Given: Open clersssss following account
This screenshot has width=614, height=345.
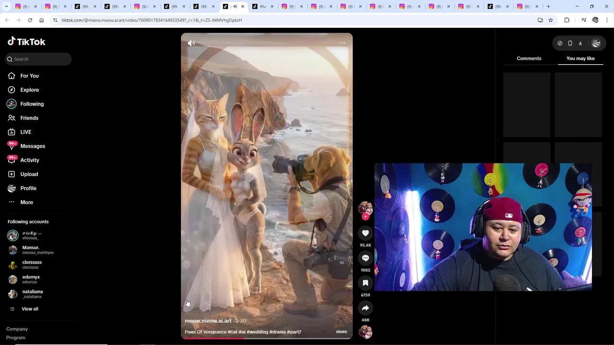Looking at the screenshot, I should click(32, 264).
